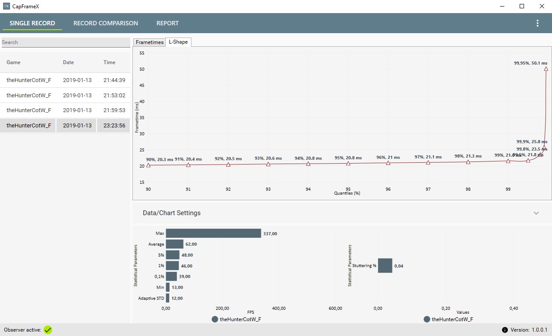Open the three-dot overflow menu

click(x=538, y=23)
